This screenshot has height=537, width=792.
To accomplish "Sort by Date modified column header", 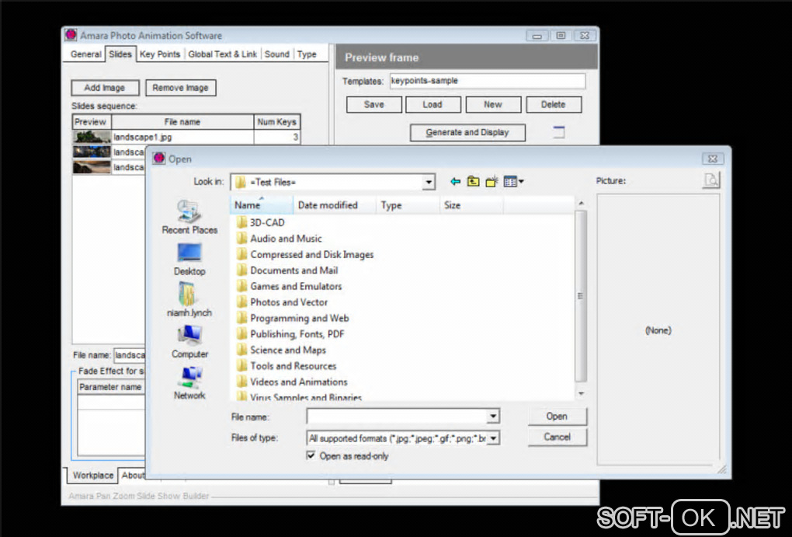I will click(335, 205).
